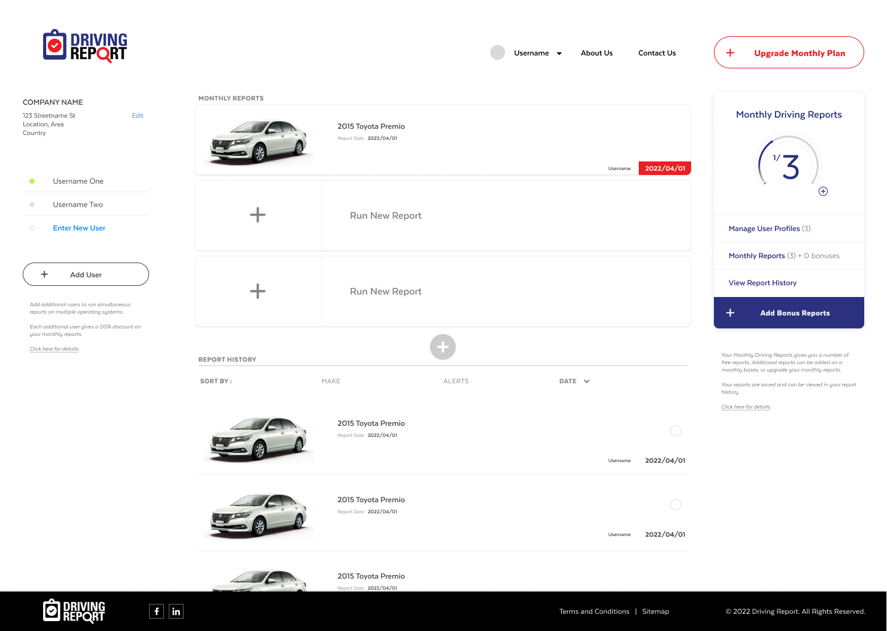Open Contact Us in the navigation
This screenshot has width=887, height=631.
657,53
